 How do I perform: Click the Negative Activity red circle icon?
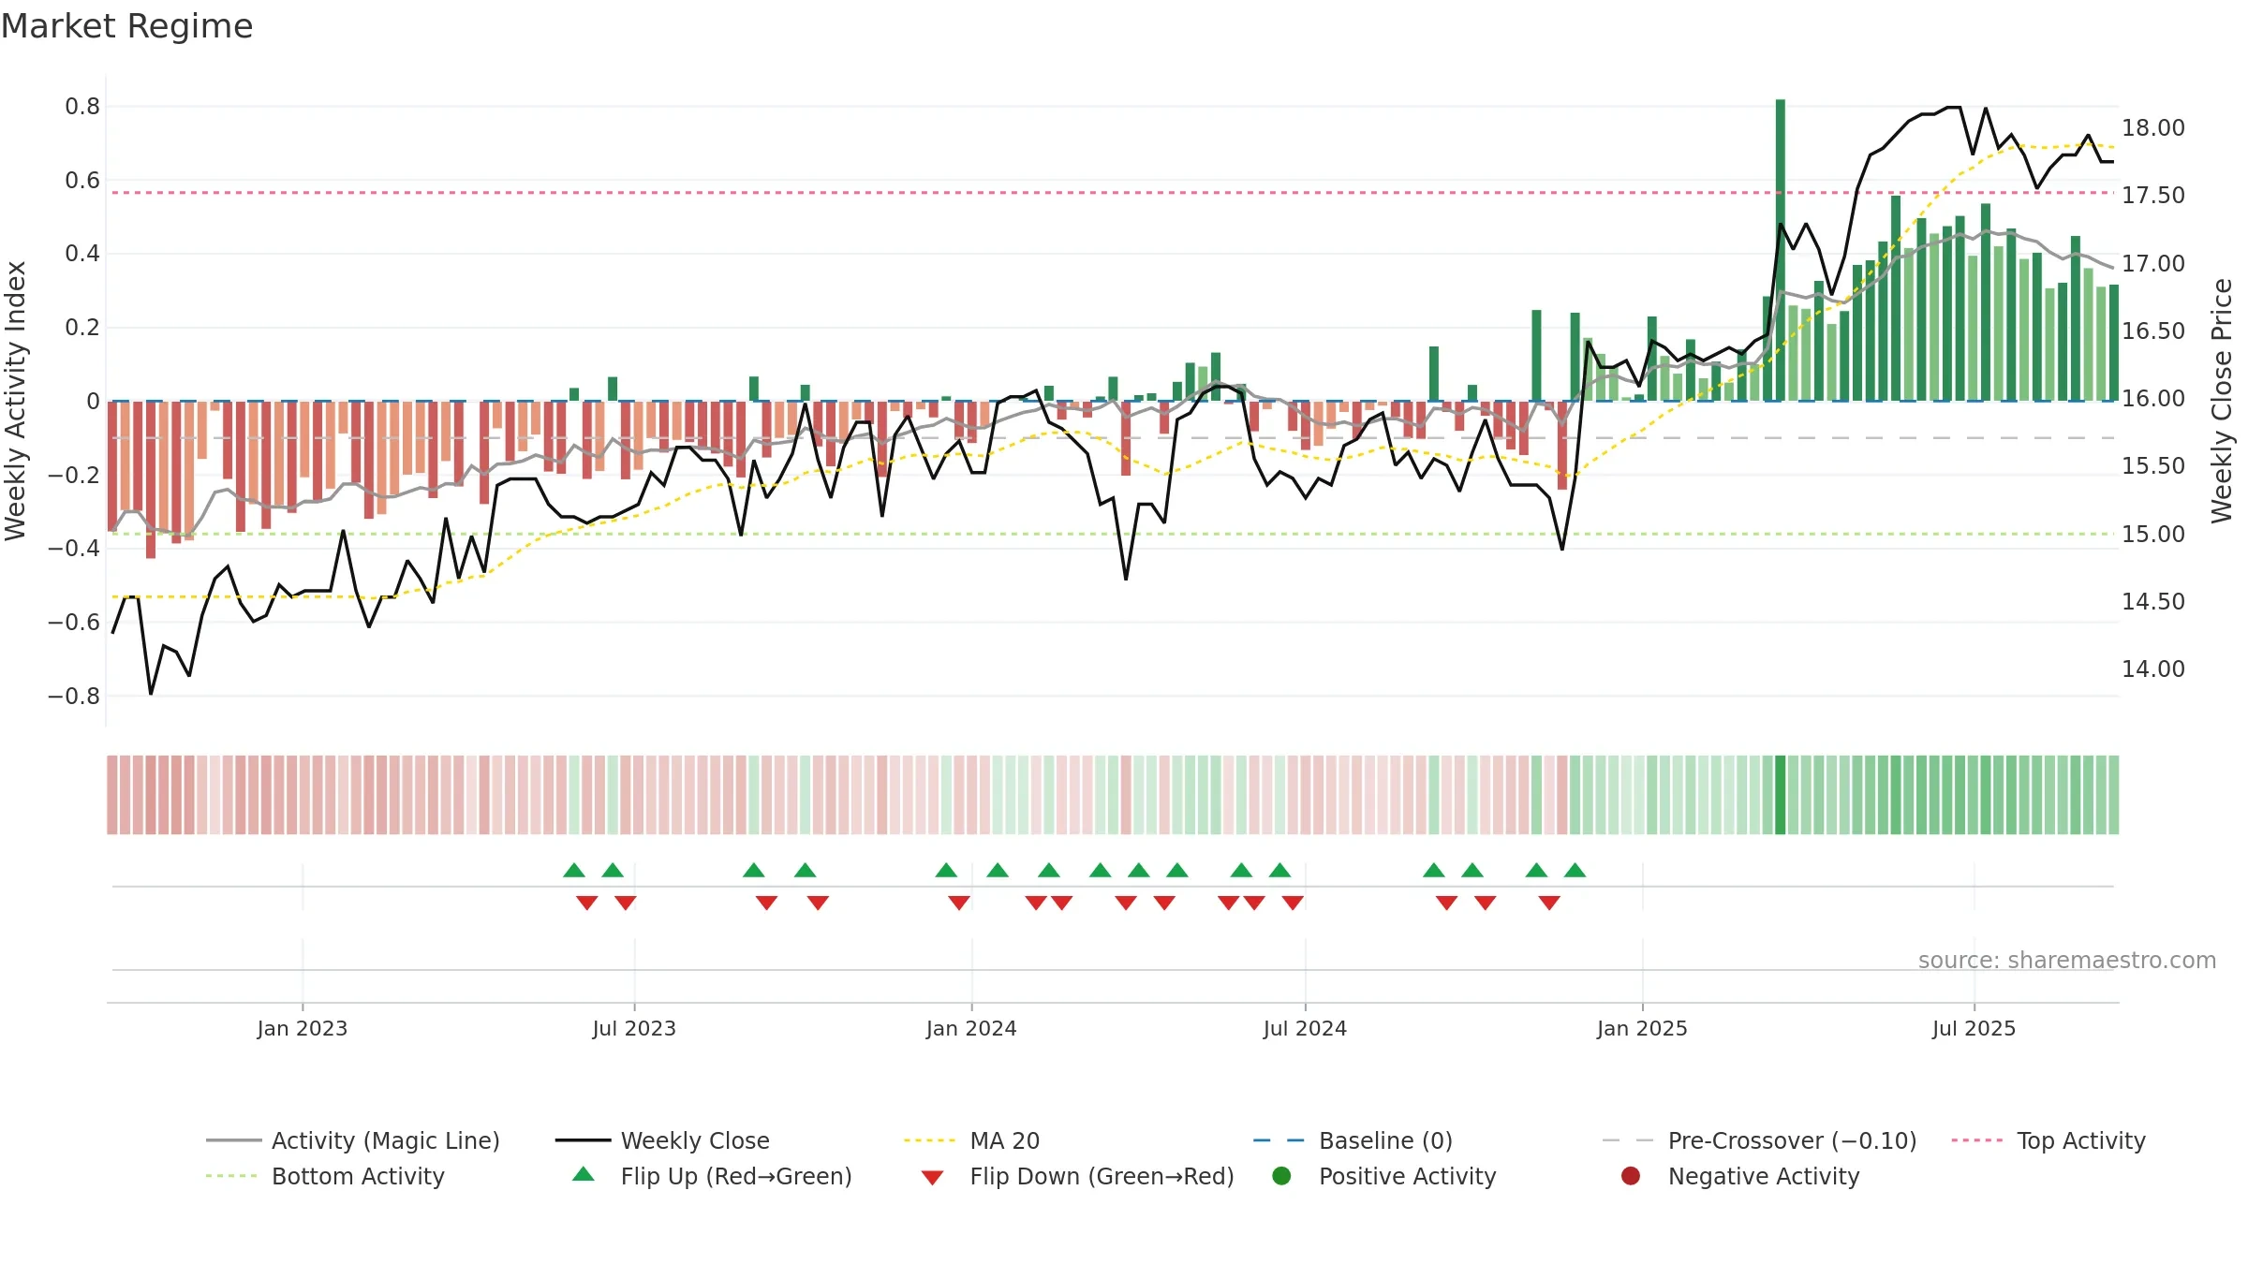[x=1631, y=1176]
